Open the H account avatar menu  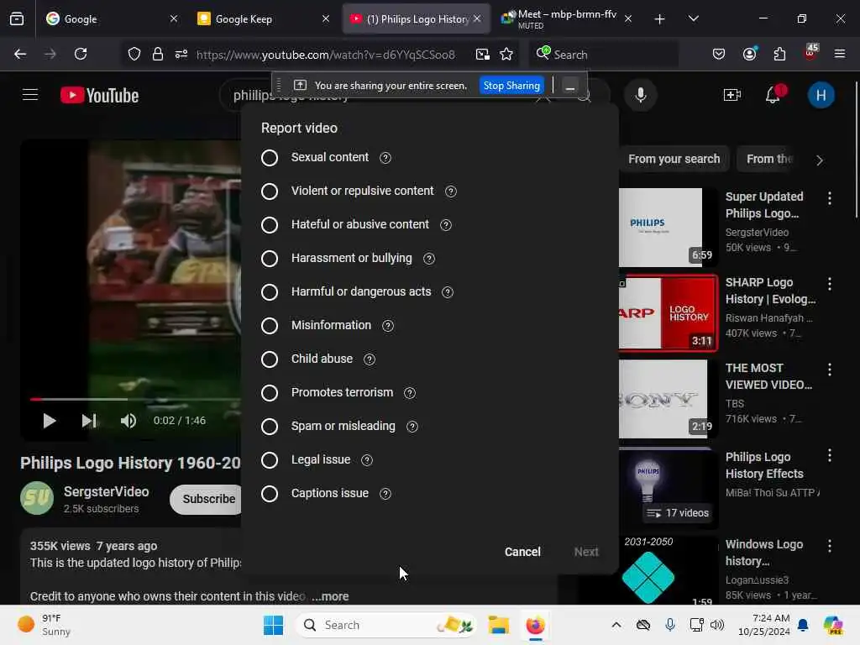click(x=821, y=96)
